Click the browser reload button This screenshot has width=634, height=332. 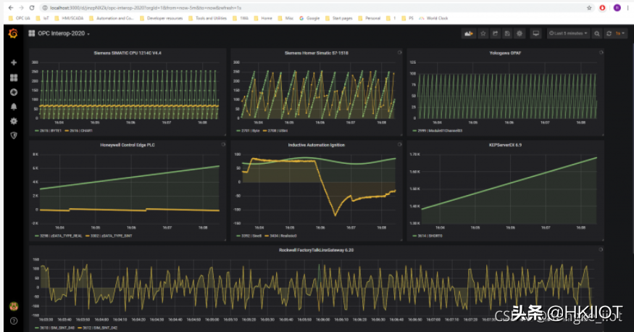point(32,8)
